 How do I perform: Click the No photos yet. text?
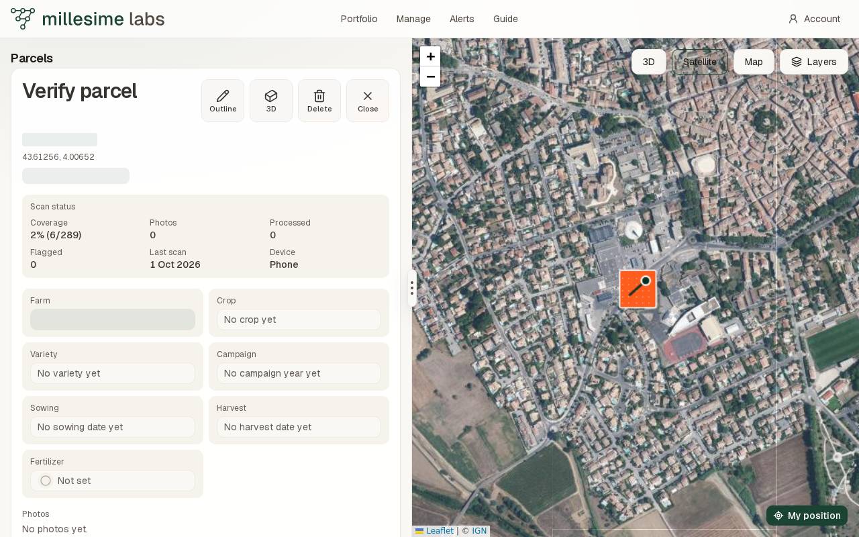point(55,529)
